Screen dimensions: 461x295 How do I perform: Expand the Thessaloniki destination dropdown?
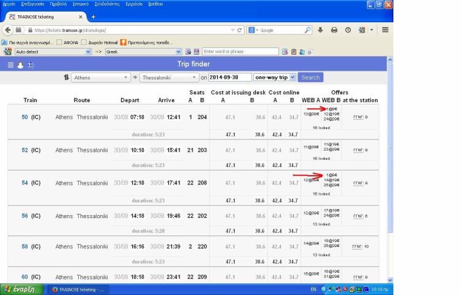click(x=170, y=77)
